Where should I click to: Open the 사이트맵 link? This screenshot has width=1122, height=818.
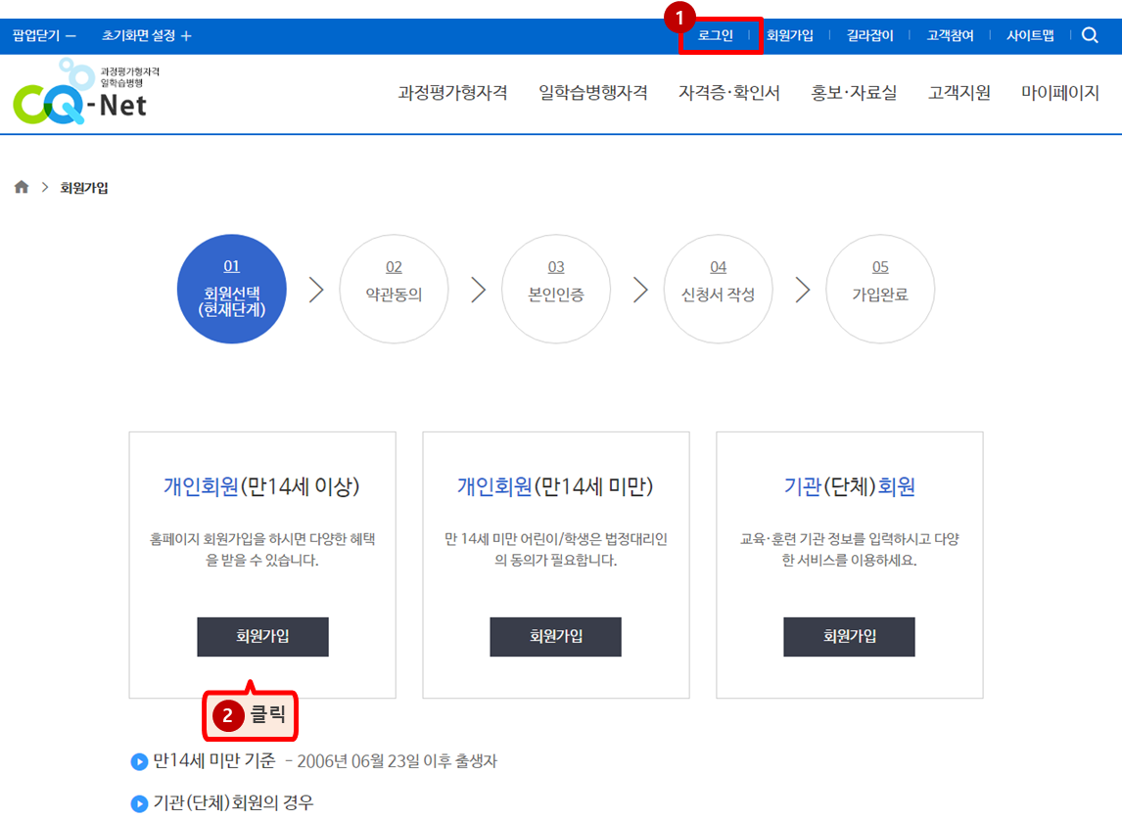[x=1030, y=35]
